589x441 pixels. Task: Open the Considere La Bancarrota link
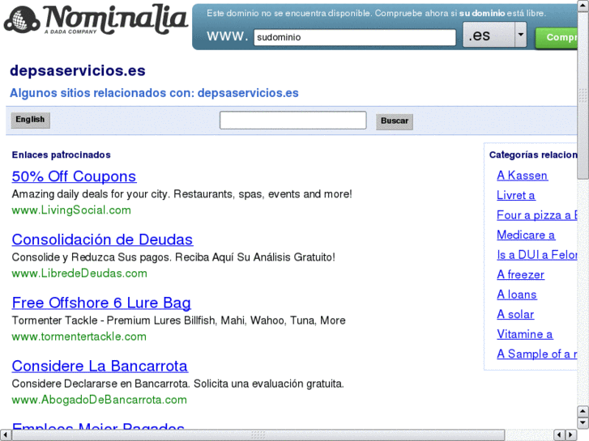(100, 366)
